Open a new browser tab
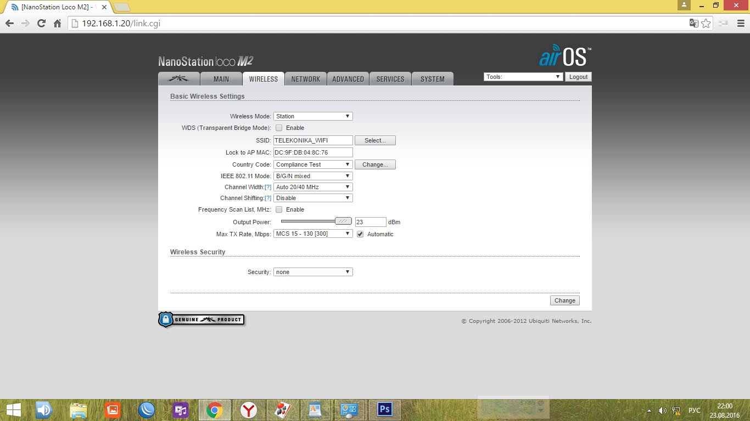750x421 pixels. coord(122,7)
